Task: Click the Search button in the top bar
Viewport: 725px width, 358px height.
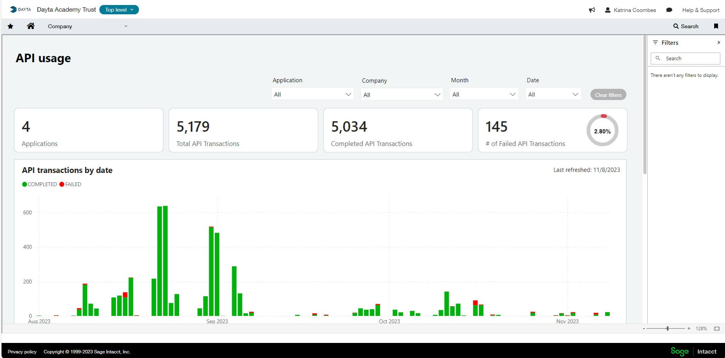Action: [686, 26]
